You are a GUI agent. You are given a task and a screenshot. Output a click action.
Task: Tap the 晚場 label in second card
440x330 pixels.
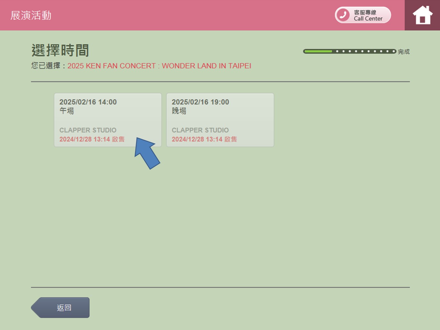(179, 111)
